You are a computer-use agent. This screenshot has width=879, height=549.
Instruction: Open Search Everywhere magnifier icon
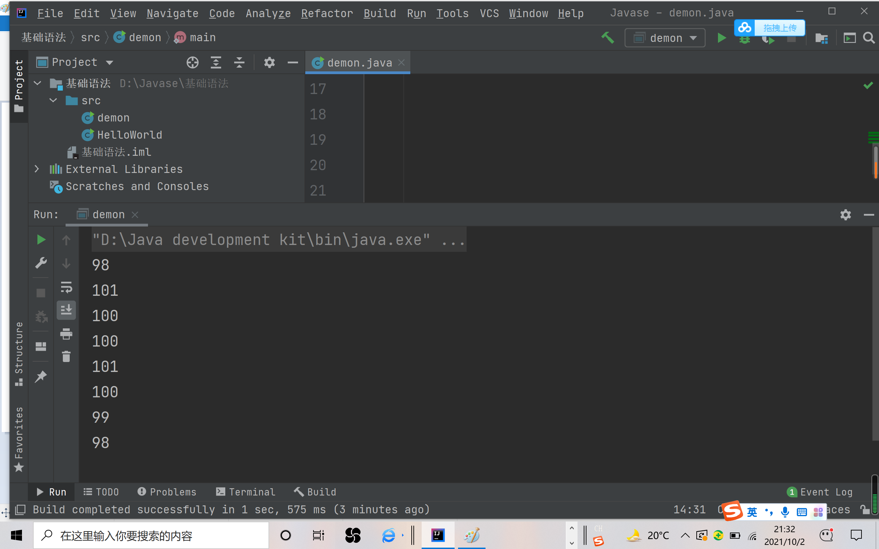(x=868, y=38)
